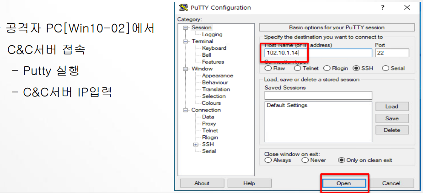Open the Data category
The image size is (423, 193).
[208, 117]
